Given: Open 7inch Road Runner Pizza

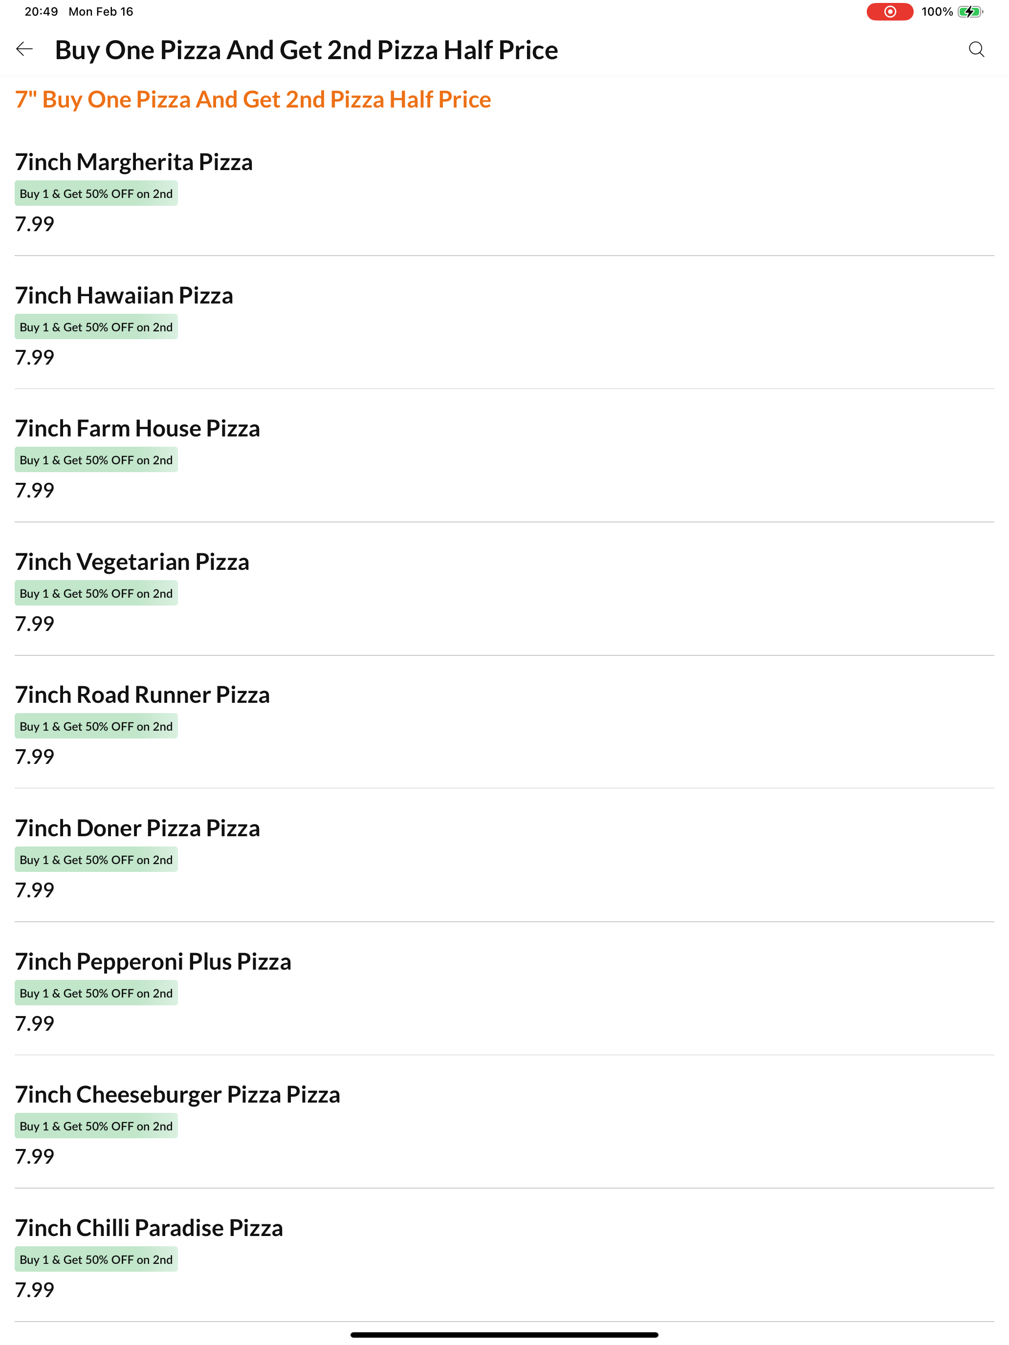Looking at the screenshot, I should pos(504,725).
